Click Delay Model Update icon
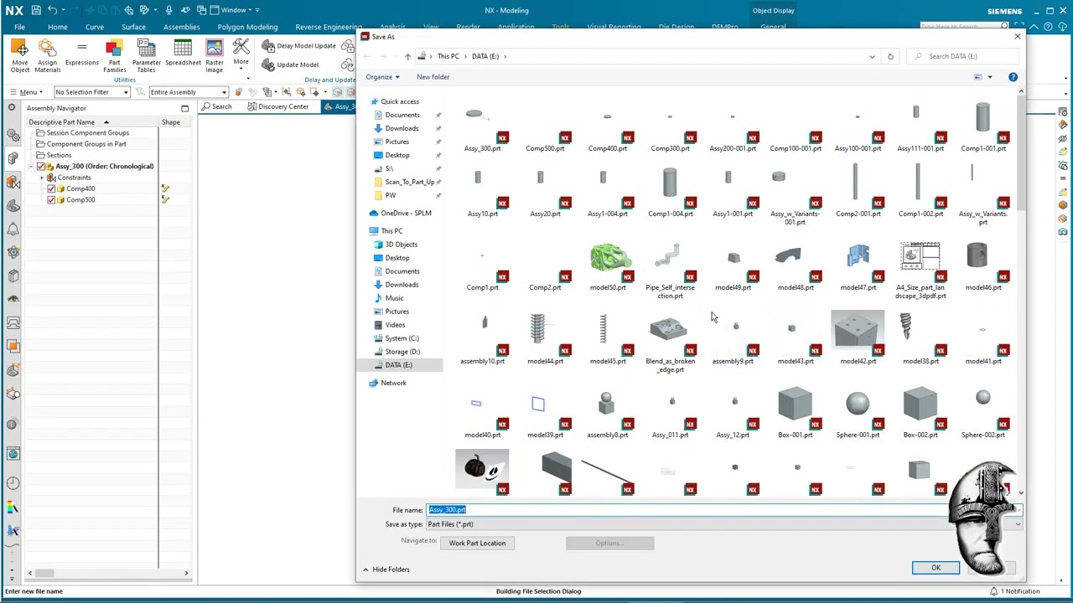This screenshot has width=1073, height=603. pyautogui.click(x=268, y=46)
